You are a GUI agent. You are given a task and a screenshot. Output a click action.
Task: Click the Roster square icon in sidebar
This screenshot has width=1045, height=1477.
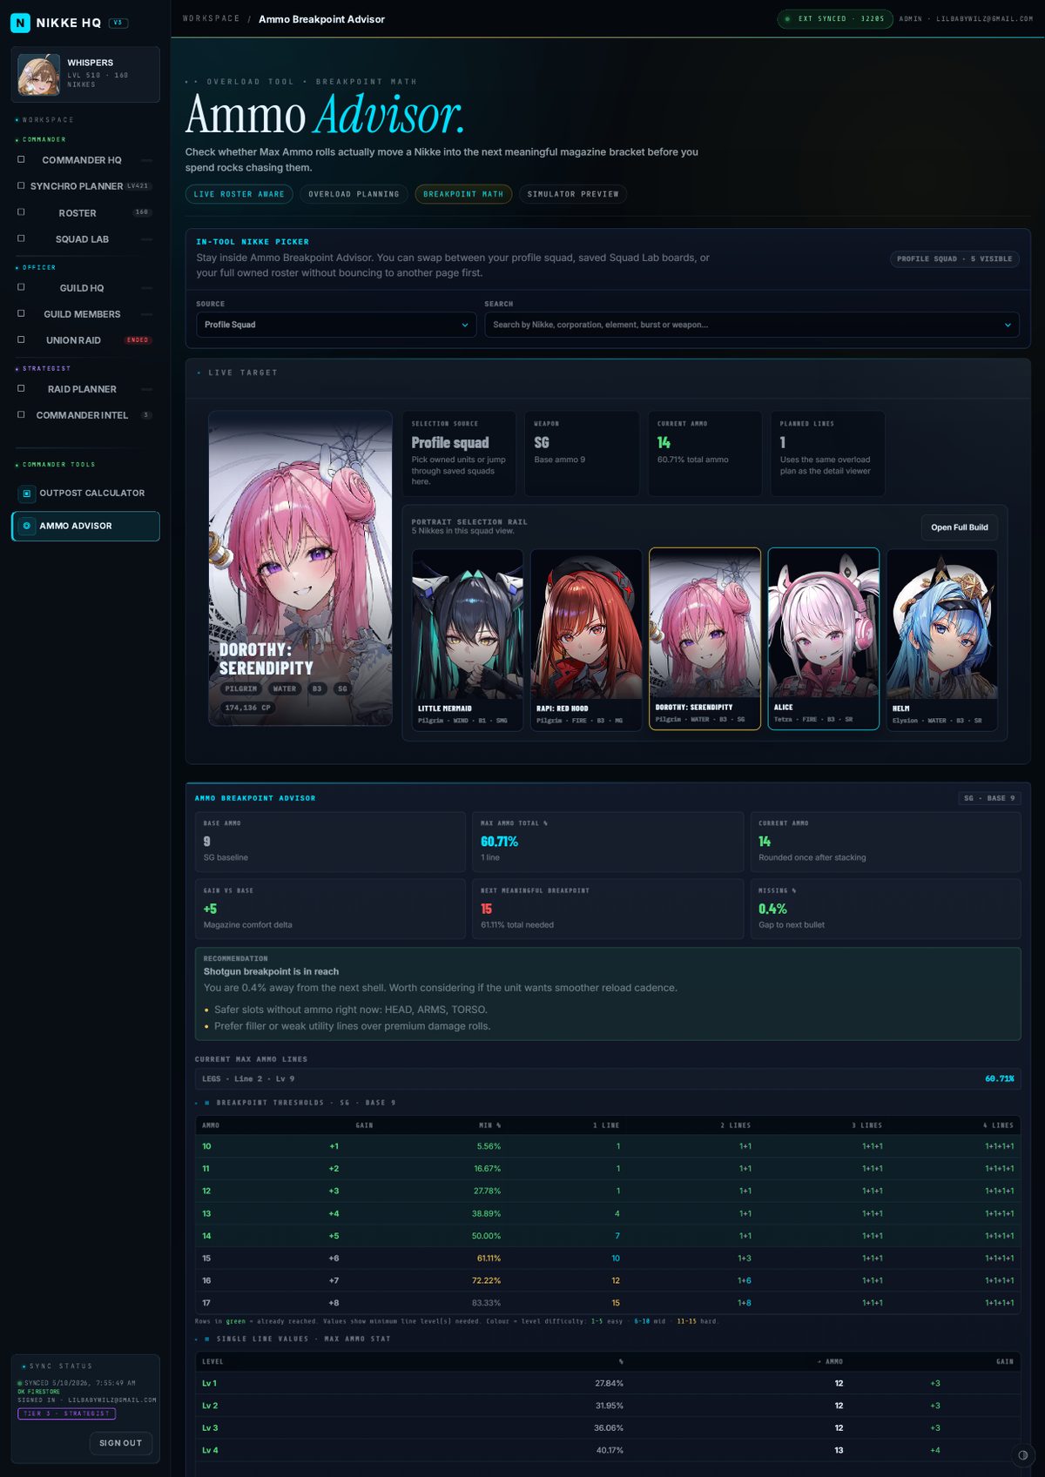(x=21, y=212)
